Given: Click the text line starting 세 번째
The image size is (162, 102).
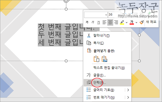Looking at the screenshot, I should coord(60,42).
